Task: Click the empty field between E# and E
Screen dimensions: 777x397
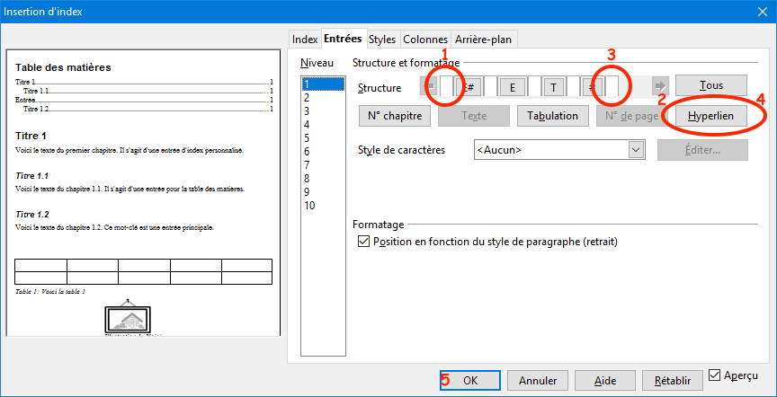Action: pos(491,86)
